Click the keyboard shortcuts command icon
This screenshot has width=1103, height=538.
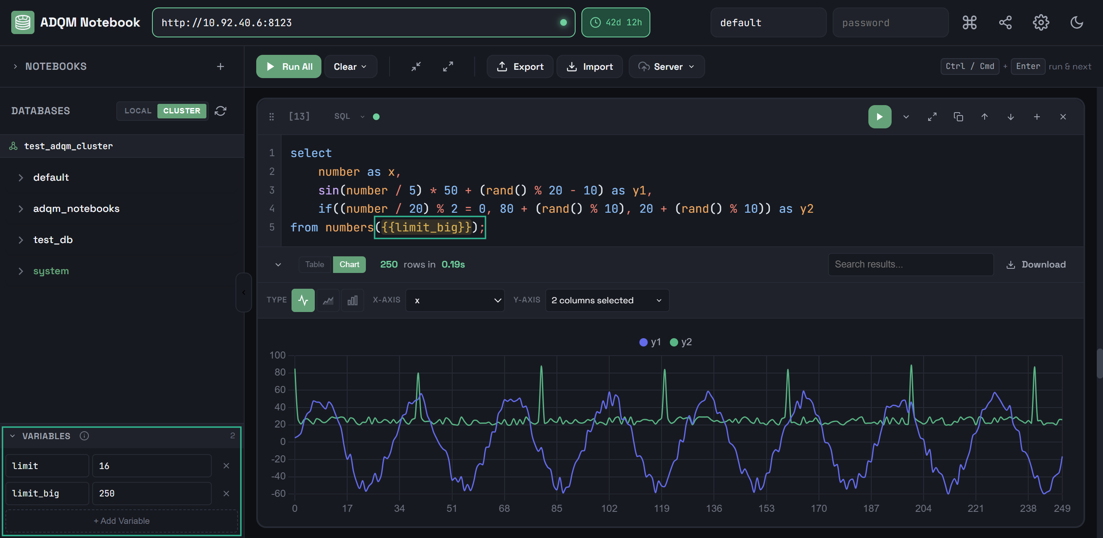pos(969,22)
